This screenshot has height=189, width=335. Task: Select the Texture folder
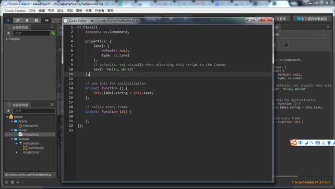[23, 139]
